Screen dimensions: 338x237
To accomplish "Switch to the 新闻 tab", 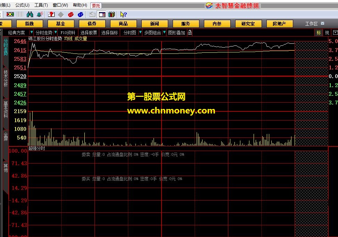I will [155, 24].
